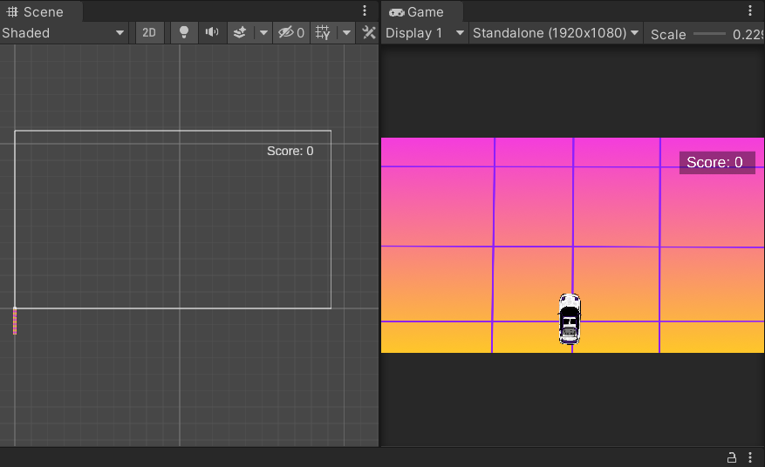Open the bottom panel's three-dot menu
The width and height of the screenshot is (765, 467).
tap(750, 457)
